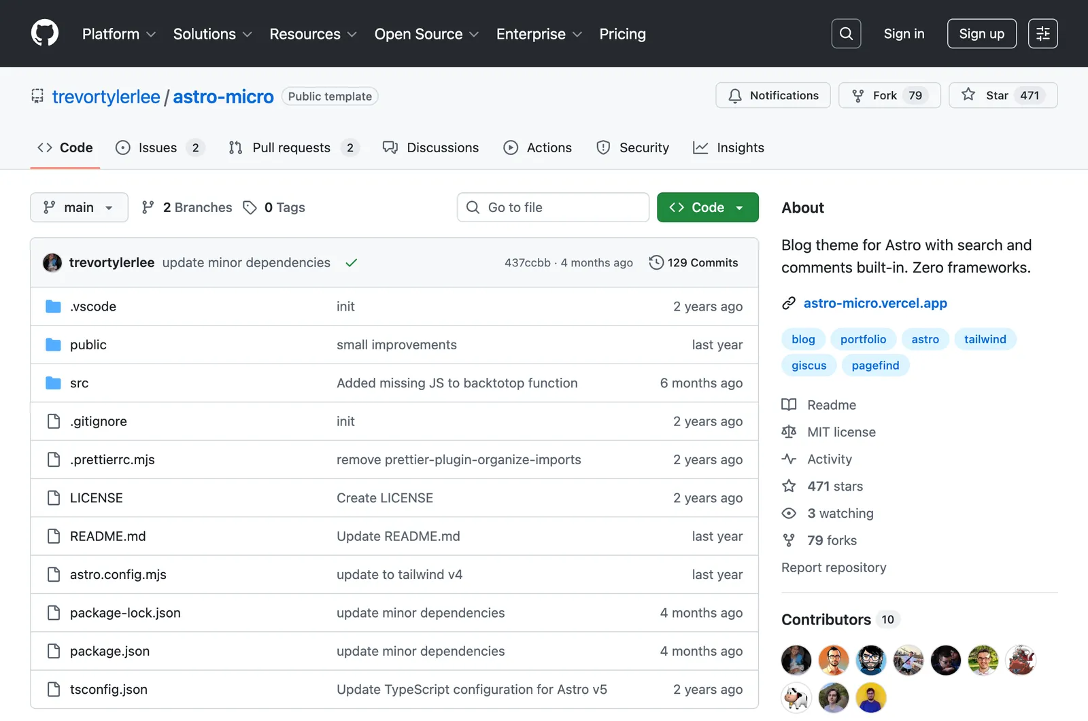Open the public folder icon
This screenshot has width=1088, height=721.
tap(53, 345)
